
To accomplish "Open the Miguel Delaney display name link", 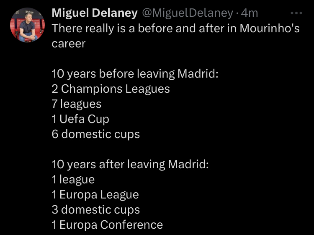I will [95, 13].
